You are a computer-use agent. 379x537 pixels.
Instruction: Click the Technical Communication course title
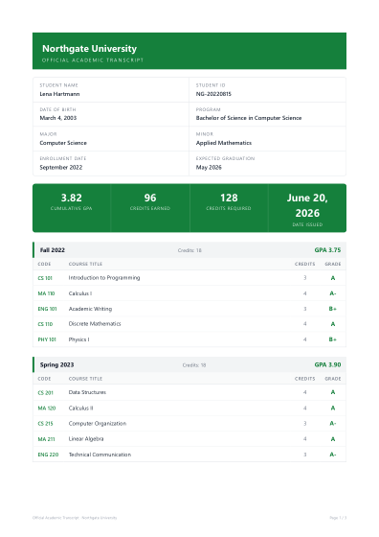click(100, 455)
